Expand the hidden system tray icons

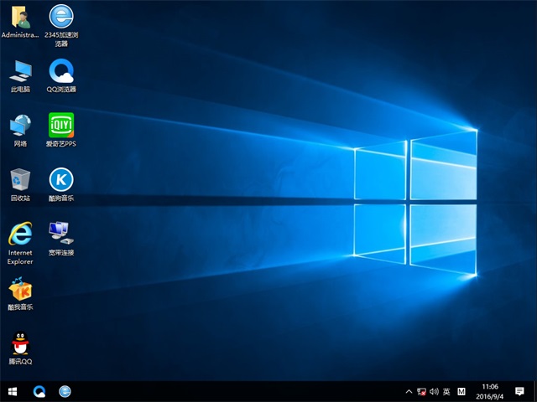(409, 391)
